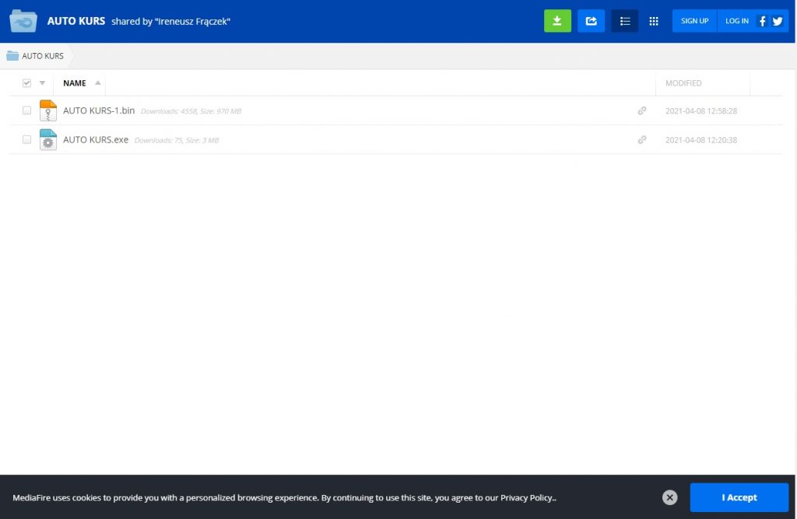Click the AUTO KURS breadcrumb
This screenshot has width=797, height=519.
click(42, 56)
